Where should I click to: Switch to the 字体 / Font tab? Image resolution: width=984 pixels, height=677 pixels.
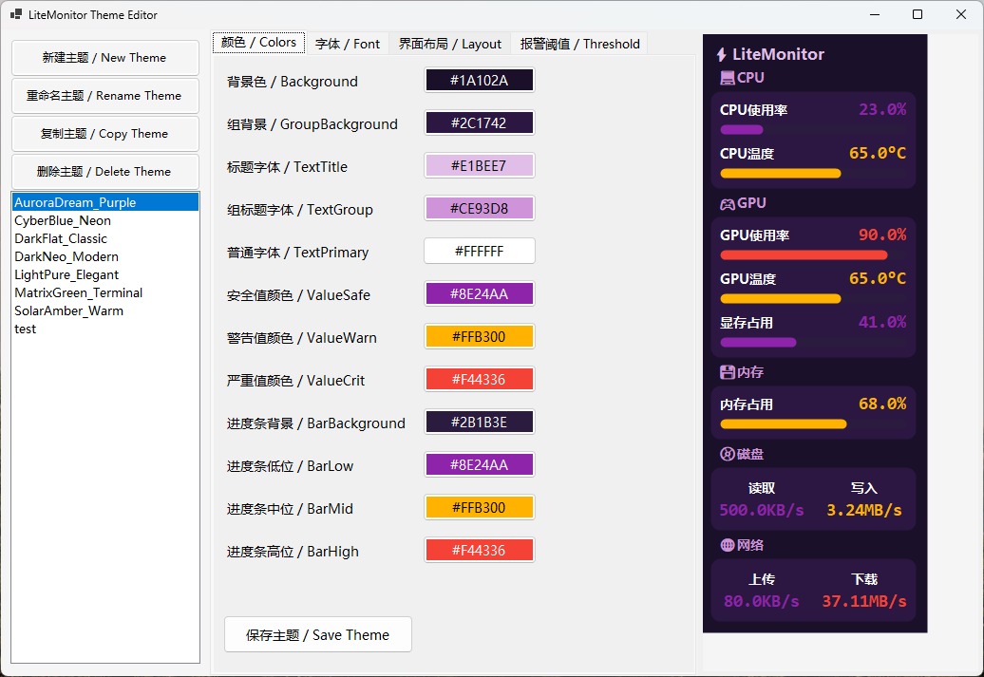(348, 43)
